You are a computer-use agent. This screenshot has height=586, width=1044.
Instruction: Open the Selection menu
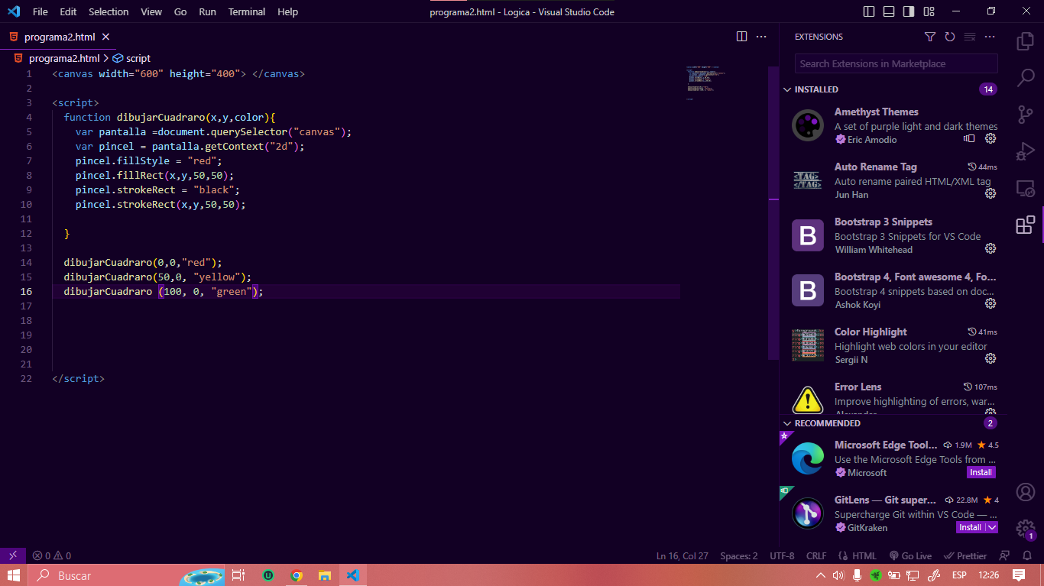point(109,11)
